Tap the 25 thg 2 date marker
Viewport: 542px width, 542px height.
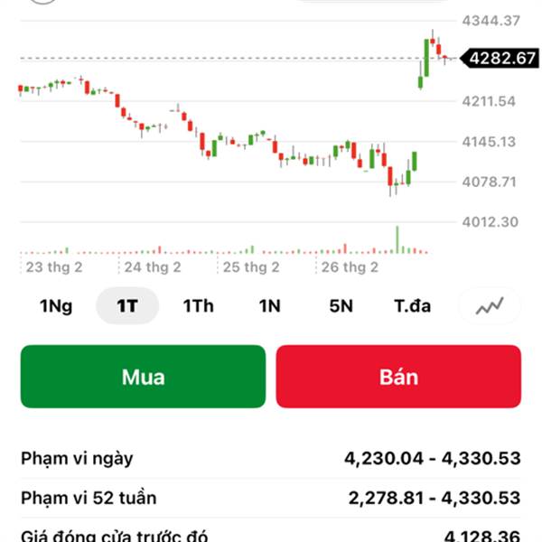[251, 267]
